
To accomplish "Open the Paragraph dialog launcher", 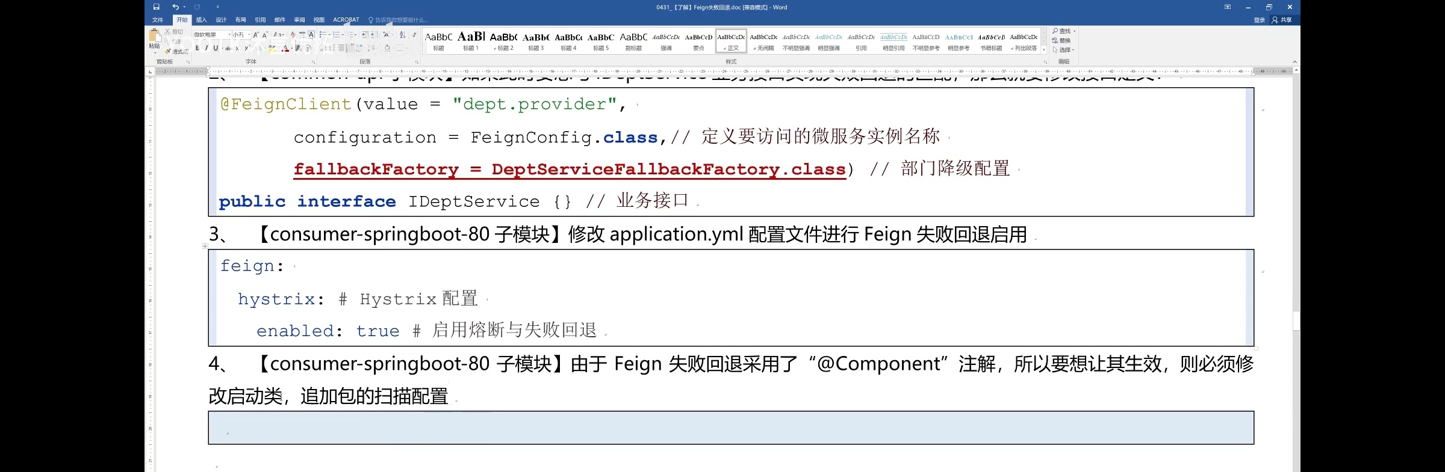I will point(417,62).
